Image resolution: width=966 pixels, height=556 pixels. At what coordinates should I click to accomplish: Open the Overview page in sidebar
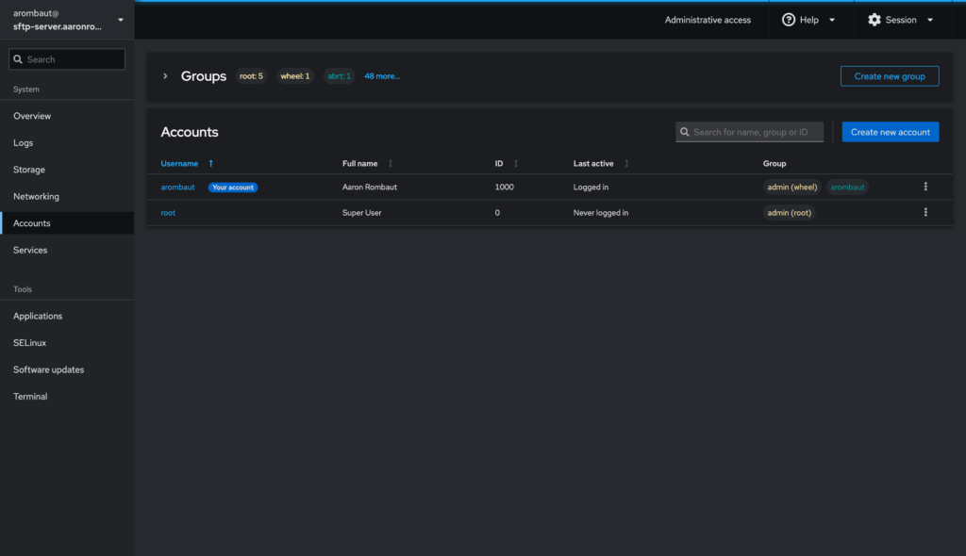click(x=32, y=116)
